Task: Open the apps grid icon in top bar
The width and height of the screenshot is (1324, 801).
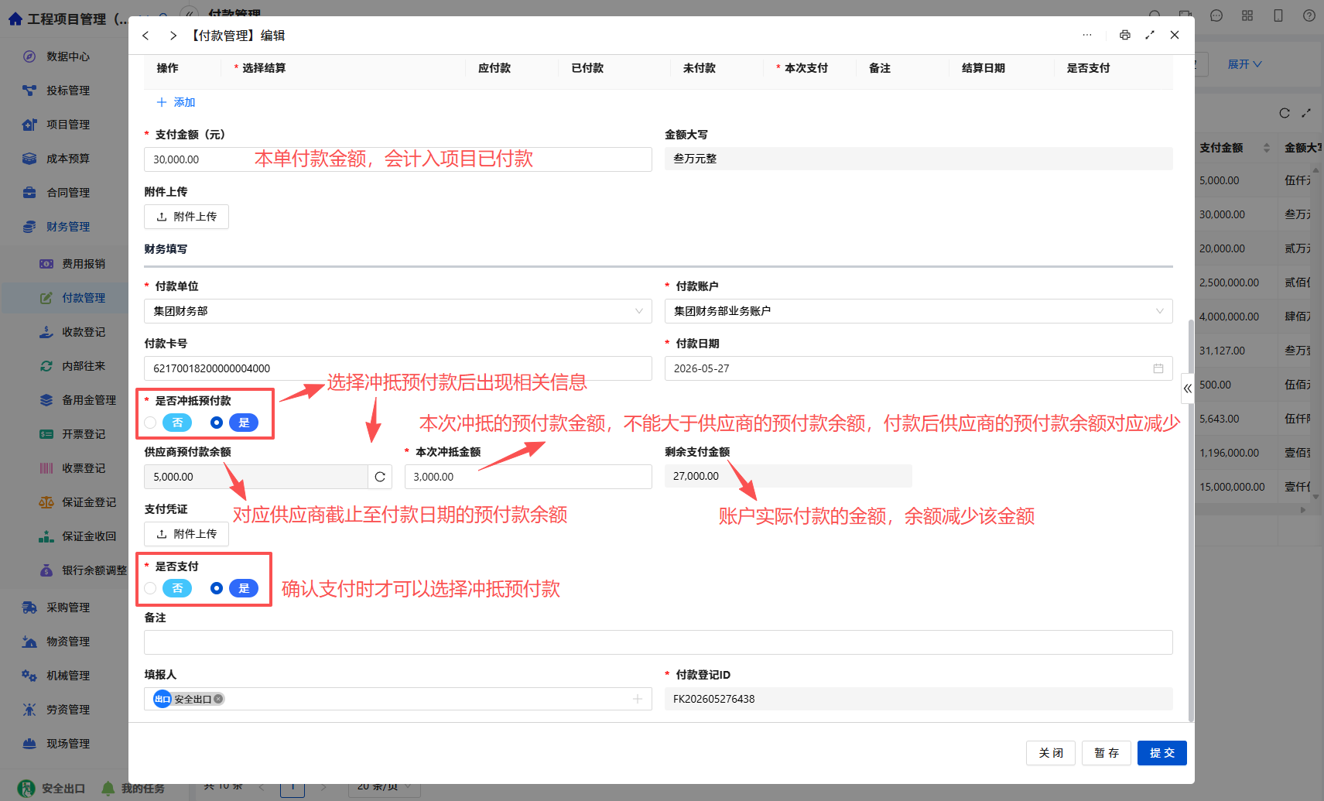Action: pyautogui.click(x=1247, y=15)
